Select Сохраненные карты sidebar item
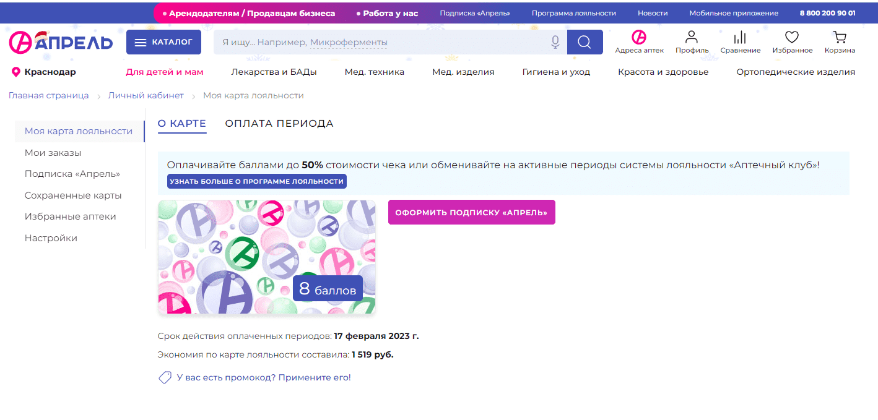 73,195
